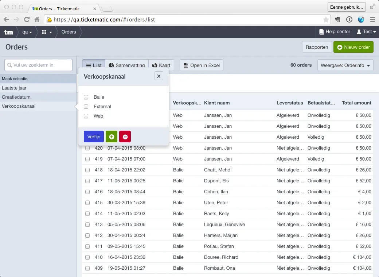
Task: Open the Help center link
Action: point(335,32)
